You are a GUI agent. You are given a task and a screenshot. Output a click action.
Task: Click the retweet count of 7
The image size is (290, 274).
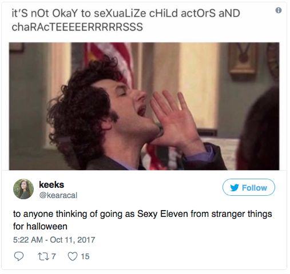pos(54,256)
